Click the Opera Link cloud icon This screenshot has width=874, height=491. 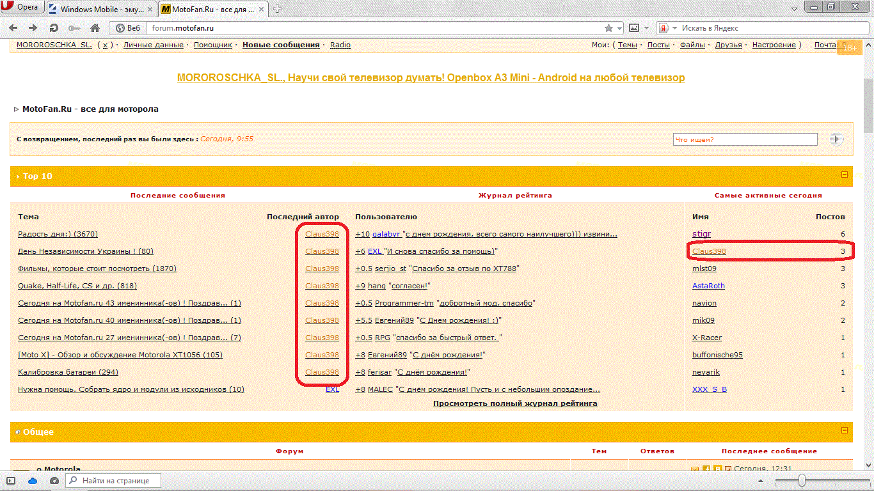pyautogui.click(x=33, y=480)
